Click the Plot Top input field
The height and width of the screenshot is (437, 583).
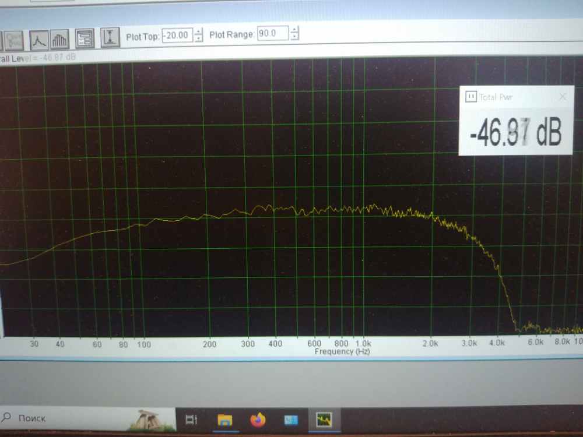click(x=177, y=35)
